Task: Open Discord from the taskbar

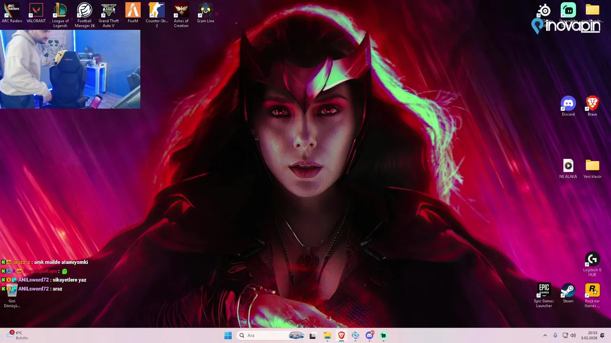Action: tap(369, 335)
